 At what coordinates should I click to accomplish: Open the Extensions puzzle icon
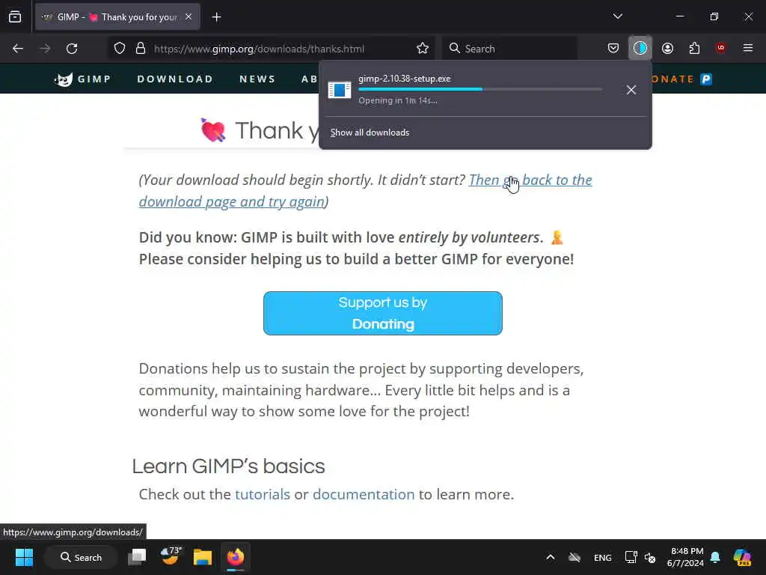[x=694, y=48]
